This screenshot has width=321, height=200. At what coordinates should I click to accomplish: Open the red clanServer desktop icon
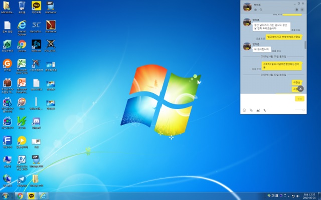(51, 26)
